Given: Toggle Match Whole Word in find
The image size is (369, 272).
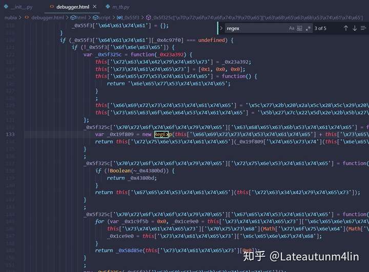Looking at the screenshot, I should (x=299, y=29).
